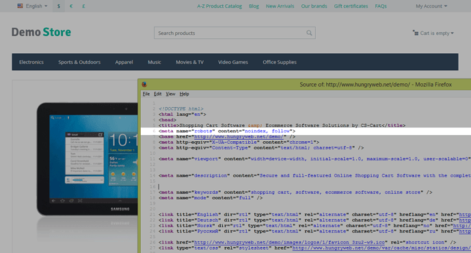Screen dimensions: 471x253
Task: Open the Help menu in source viewer
Action: (184, 94)
